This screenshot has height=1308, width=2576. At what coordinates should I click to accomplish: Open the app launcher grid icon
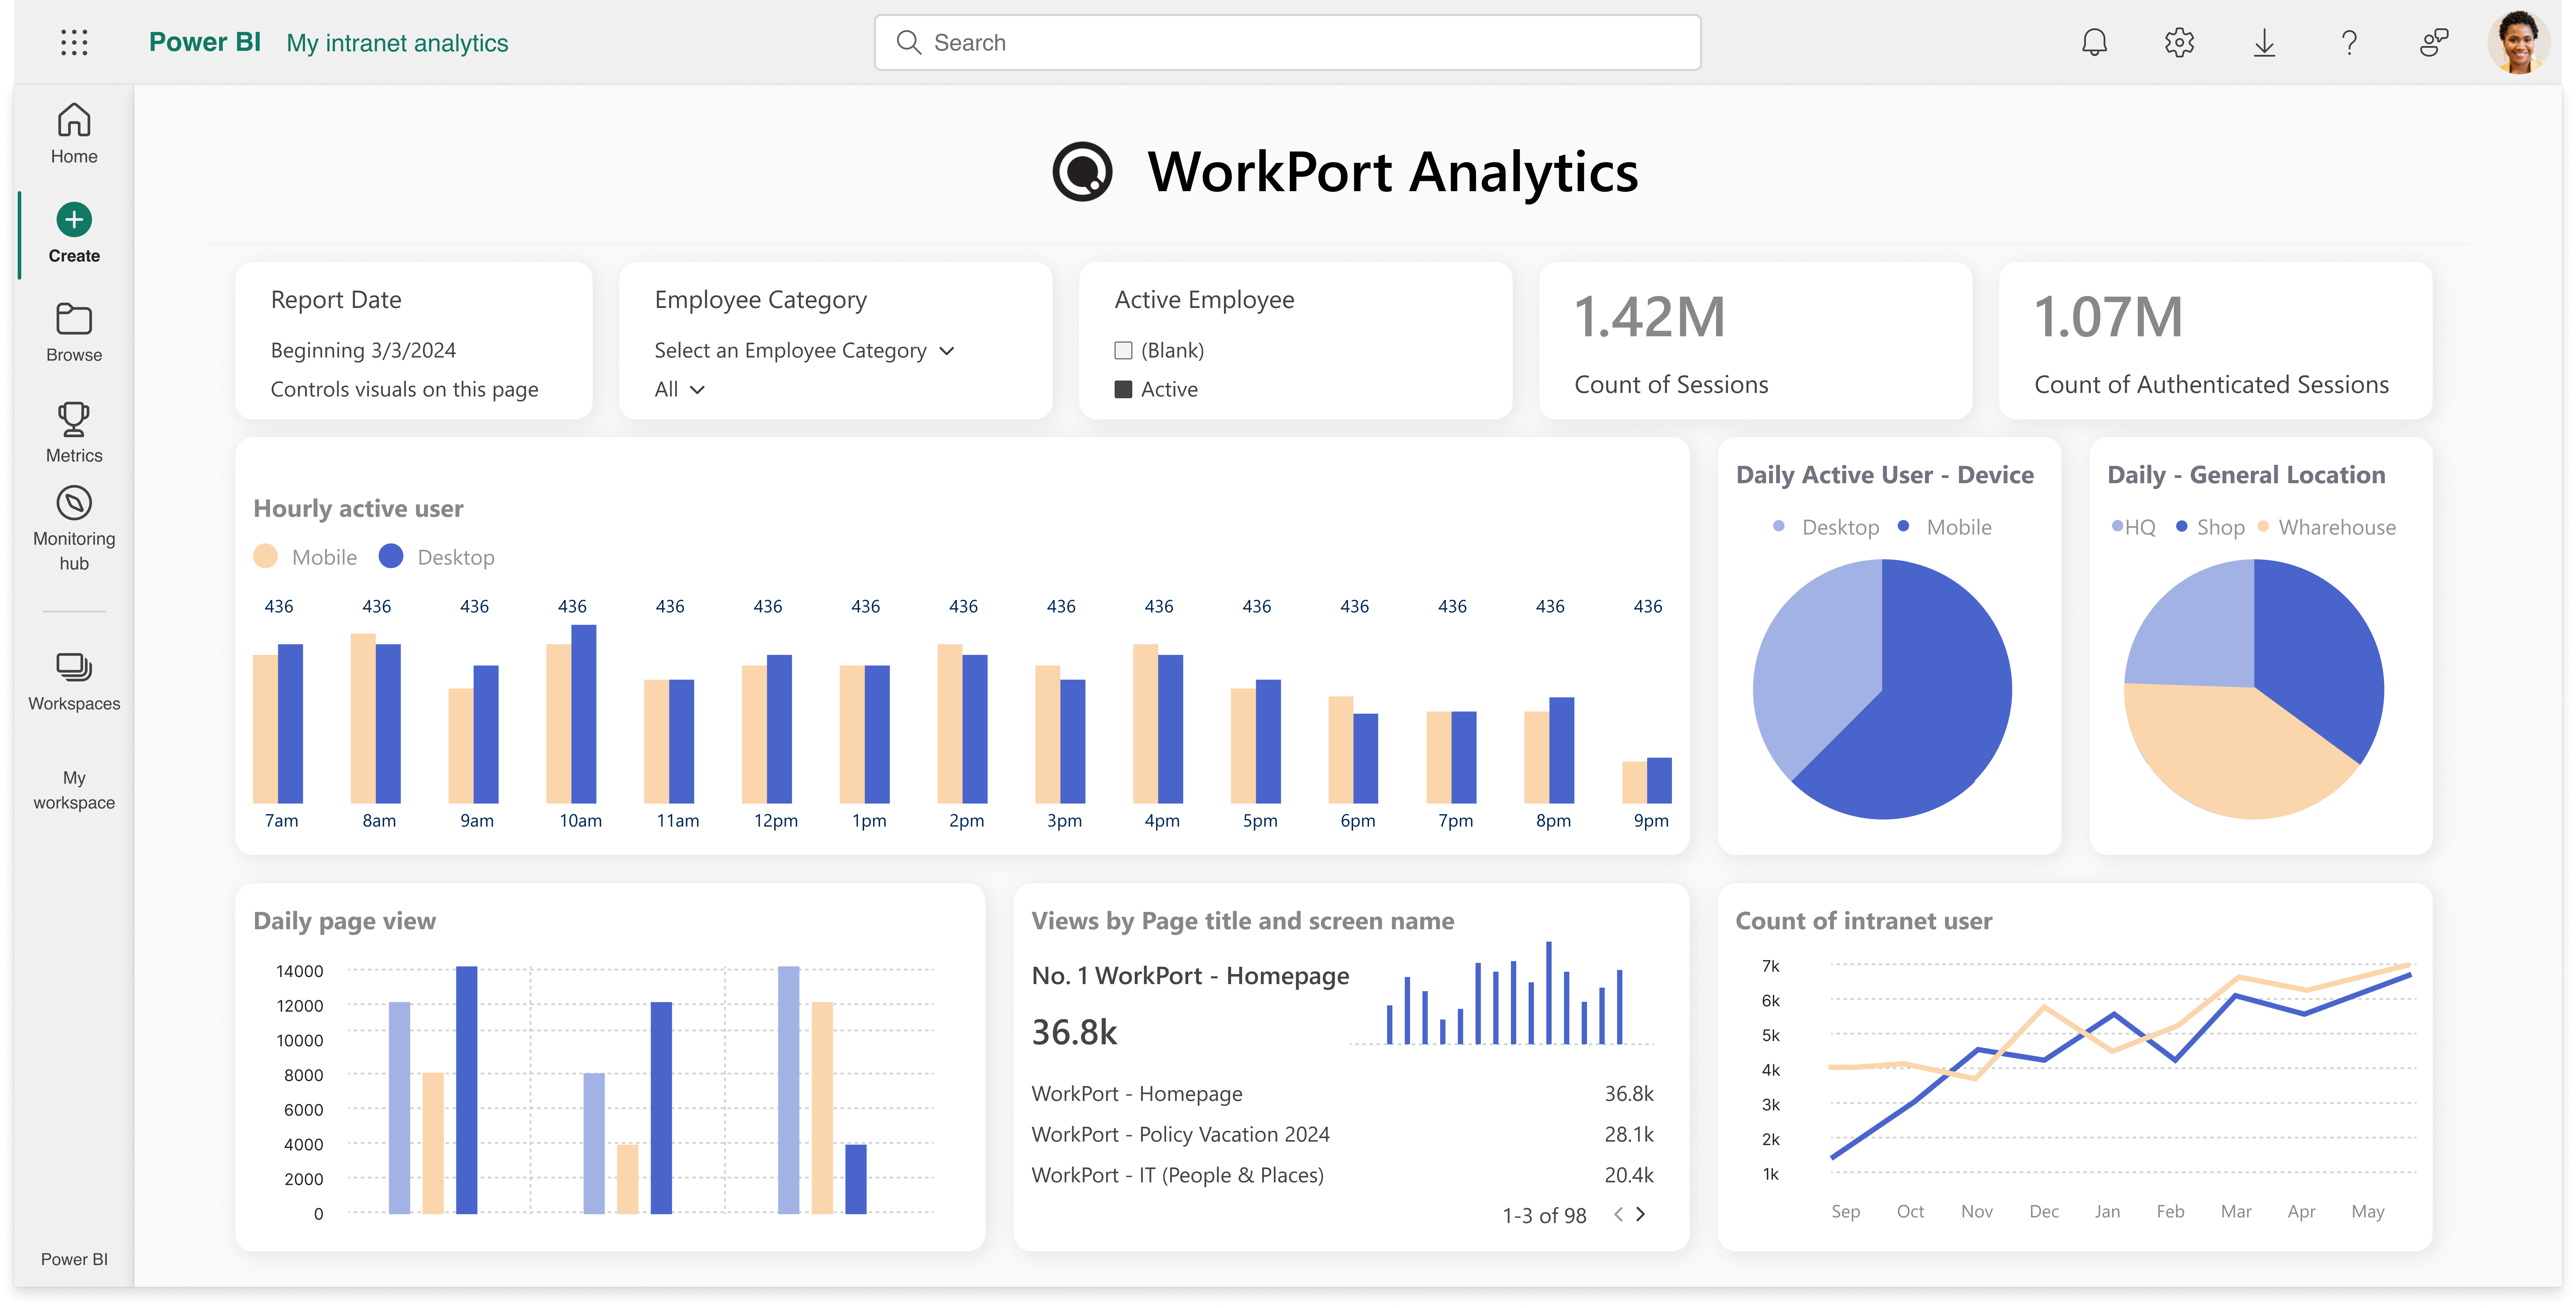74,42
